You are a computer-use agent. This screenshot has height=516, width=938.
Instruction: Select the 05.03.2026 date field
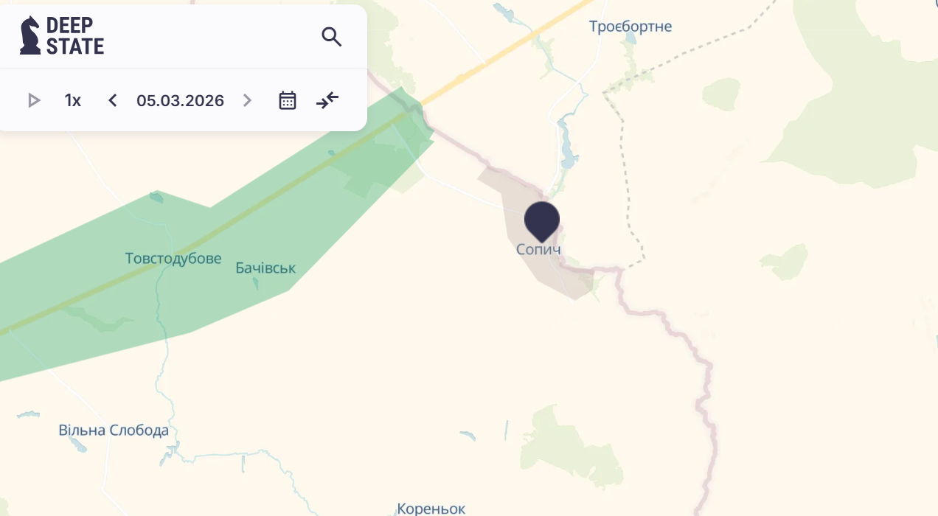click(x=180, y=100)
